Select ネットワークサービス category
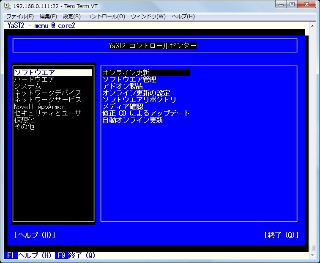Screen dimensions: 320x263 pos(48,100)
